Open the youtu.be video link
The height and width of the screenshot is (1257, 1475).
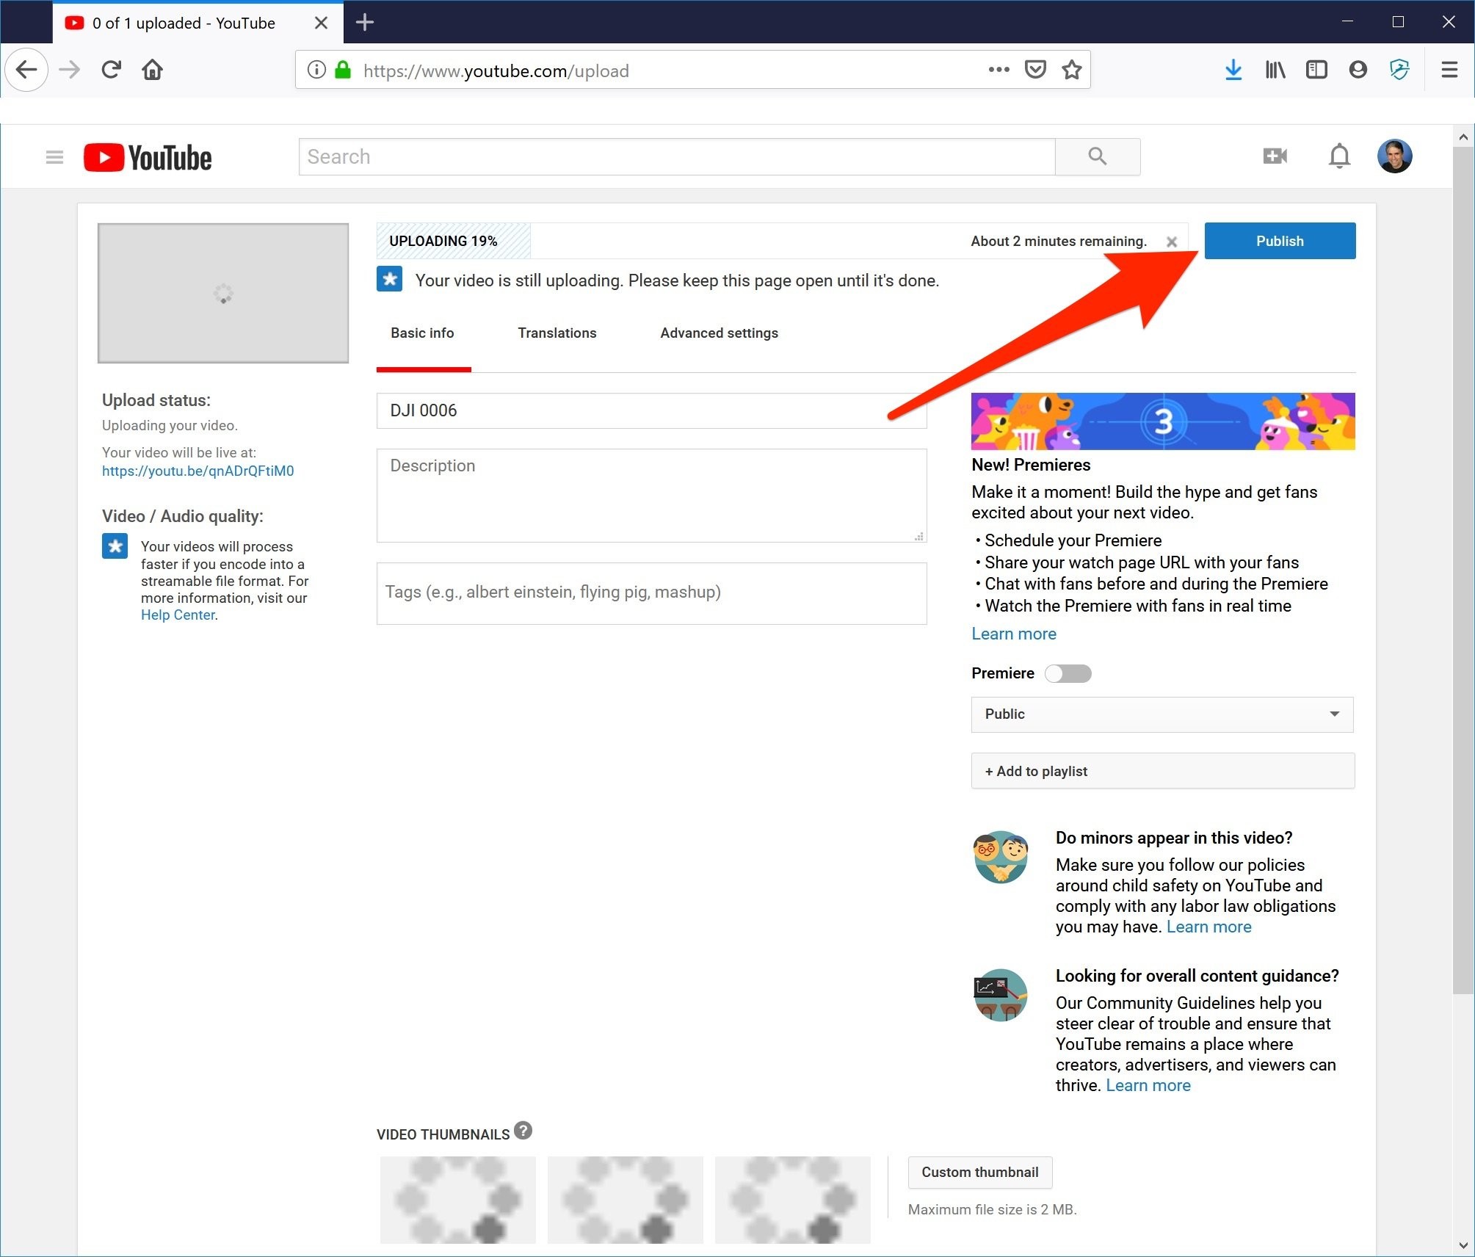[x=197, y=471]
